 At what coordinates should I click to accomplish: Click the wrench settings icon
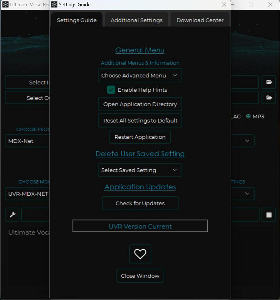point(12,215)
